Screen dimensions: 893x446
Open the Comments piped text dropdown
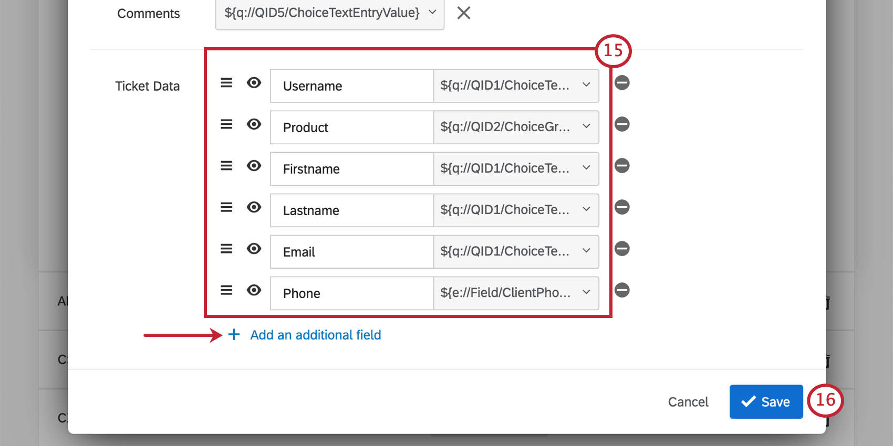pyautogui.click(x=329, y=13)
